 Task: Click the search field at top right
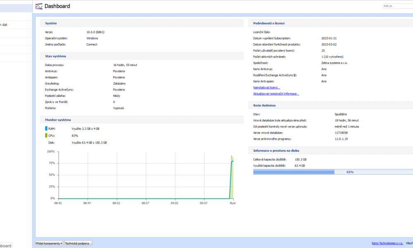[397, 6]
